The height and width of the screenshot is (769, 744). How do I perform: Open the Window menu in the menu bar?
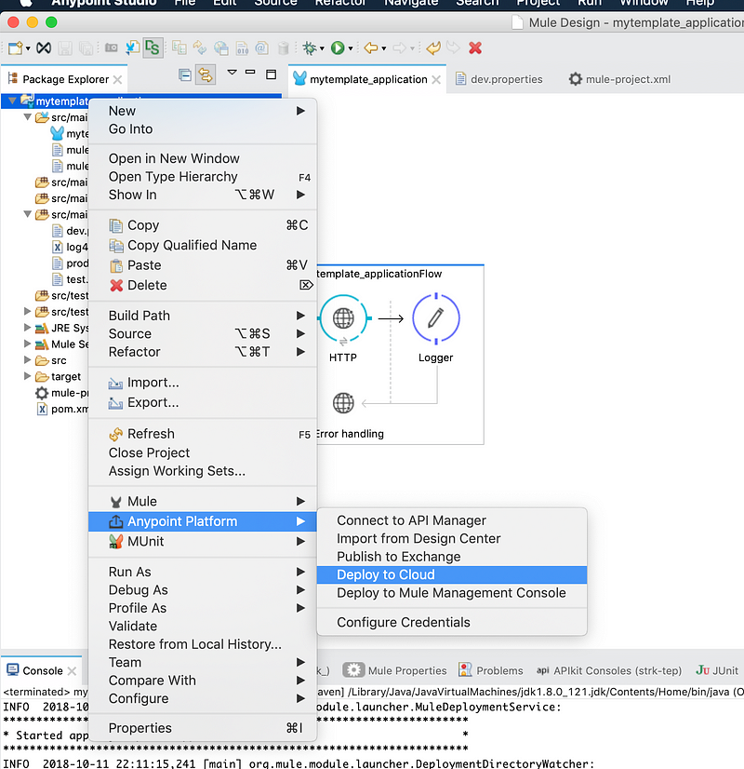click(x=644, y=3)
